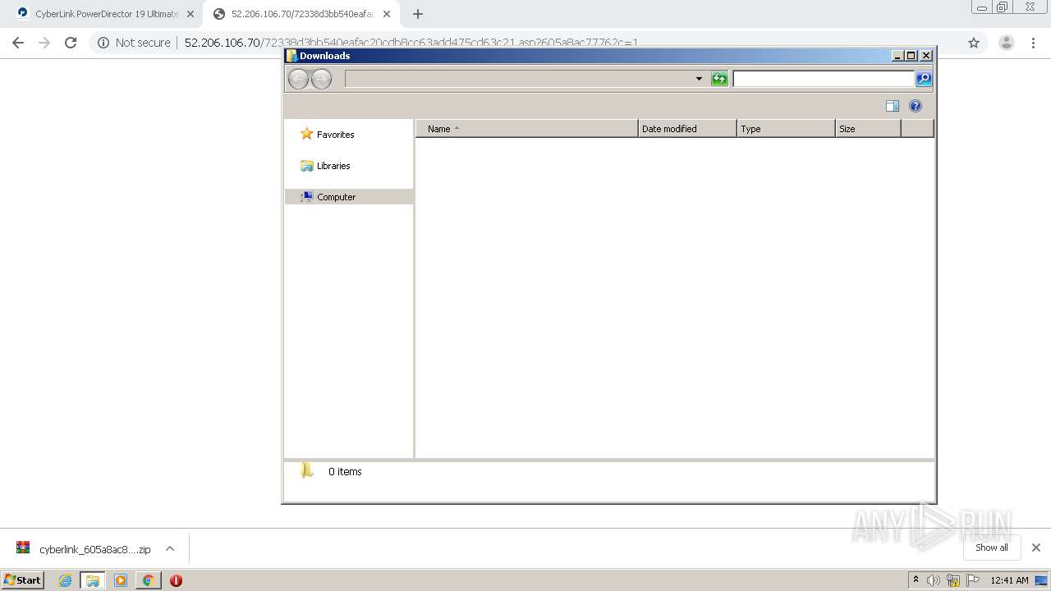Launch Internet Explorer from taskbar

(65, 580)
